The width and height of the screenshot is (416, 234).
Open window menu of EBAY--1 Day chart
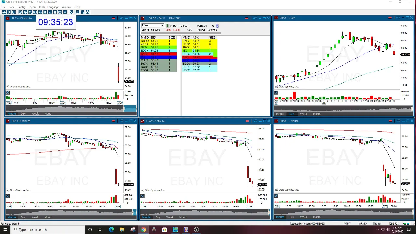point(398,18)
